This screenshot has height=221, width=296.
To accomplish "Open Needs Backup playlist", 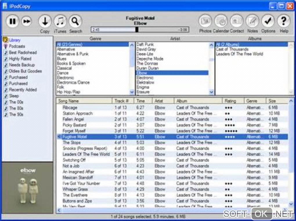I will tap(22, 65).
